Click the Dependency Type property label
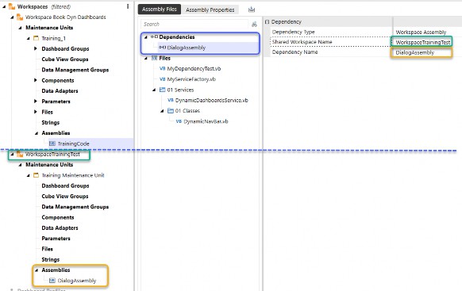Viewport: 462px width, 291px height. point(293,32)
